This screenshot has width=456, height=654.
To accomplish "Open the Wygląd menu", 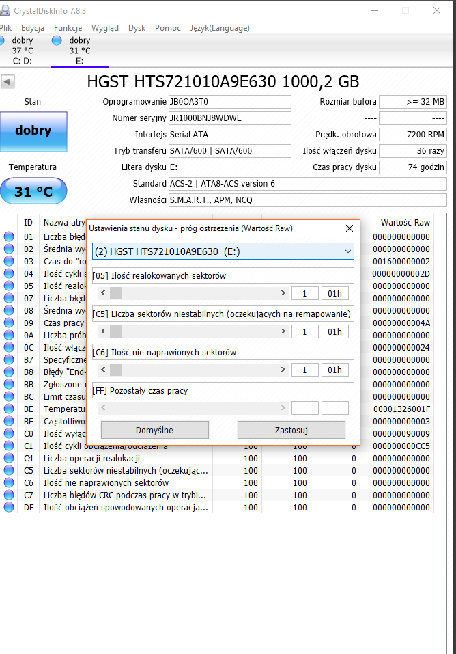I will [x=105, y=28].
